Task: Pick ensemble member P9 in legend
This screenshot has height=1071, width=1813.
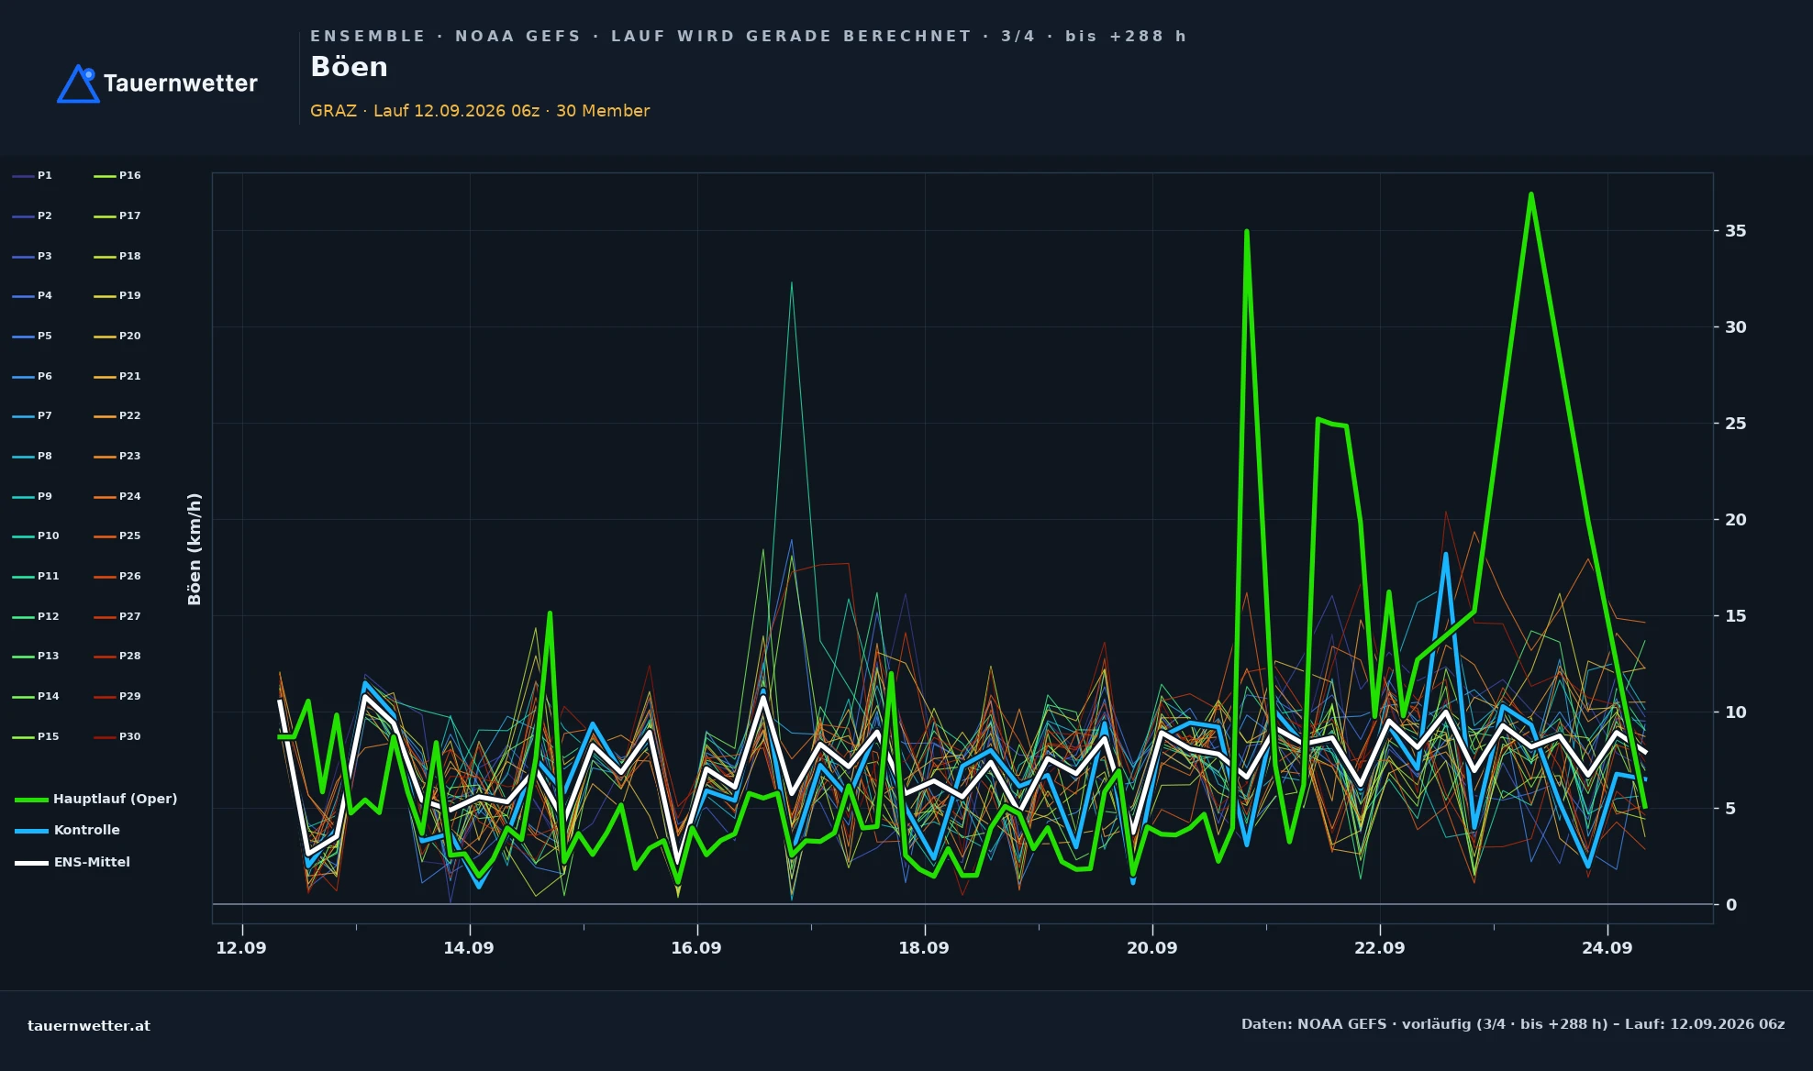Action: [x=32, y=496]
